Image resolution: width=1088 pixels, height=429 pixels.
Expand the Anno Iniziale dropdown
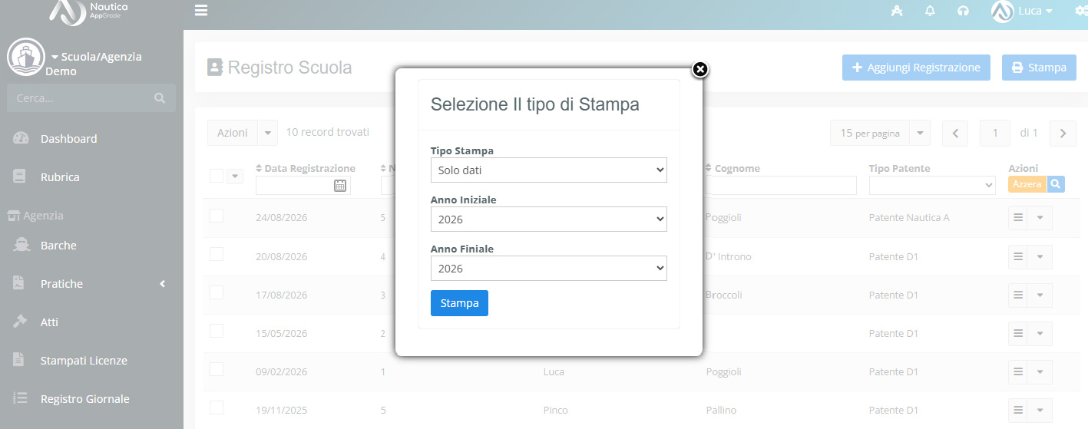pos(549,219)
